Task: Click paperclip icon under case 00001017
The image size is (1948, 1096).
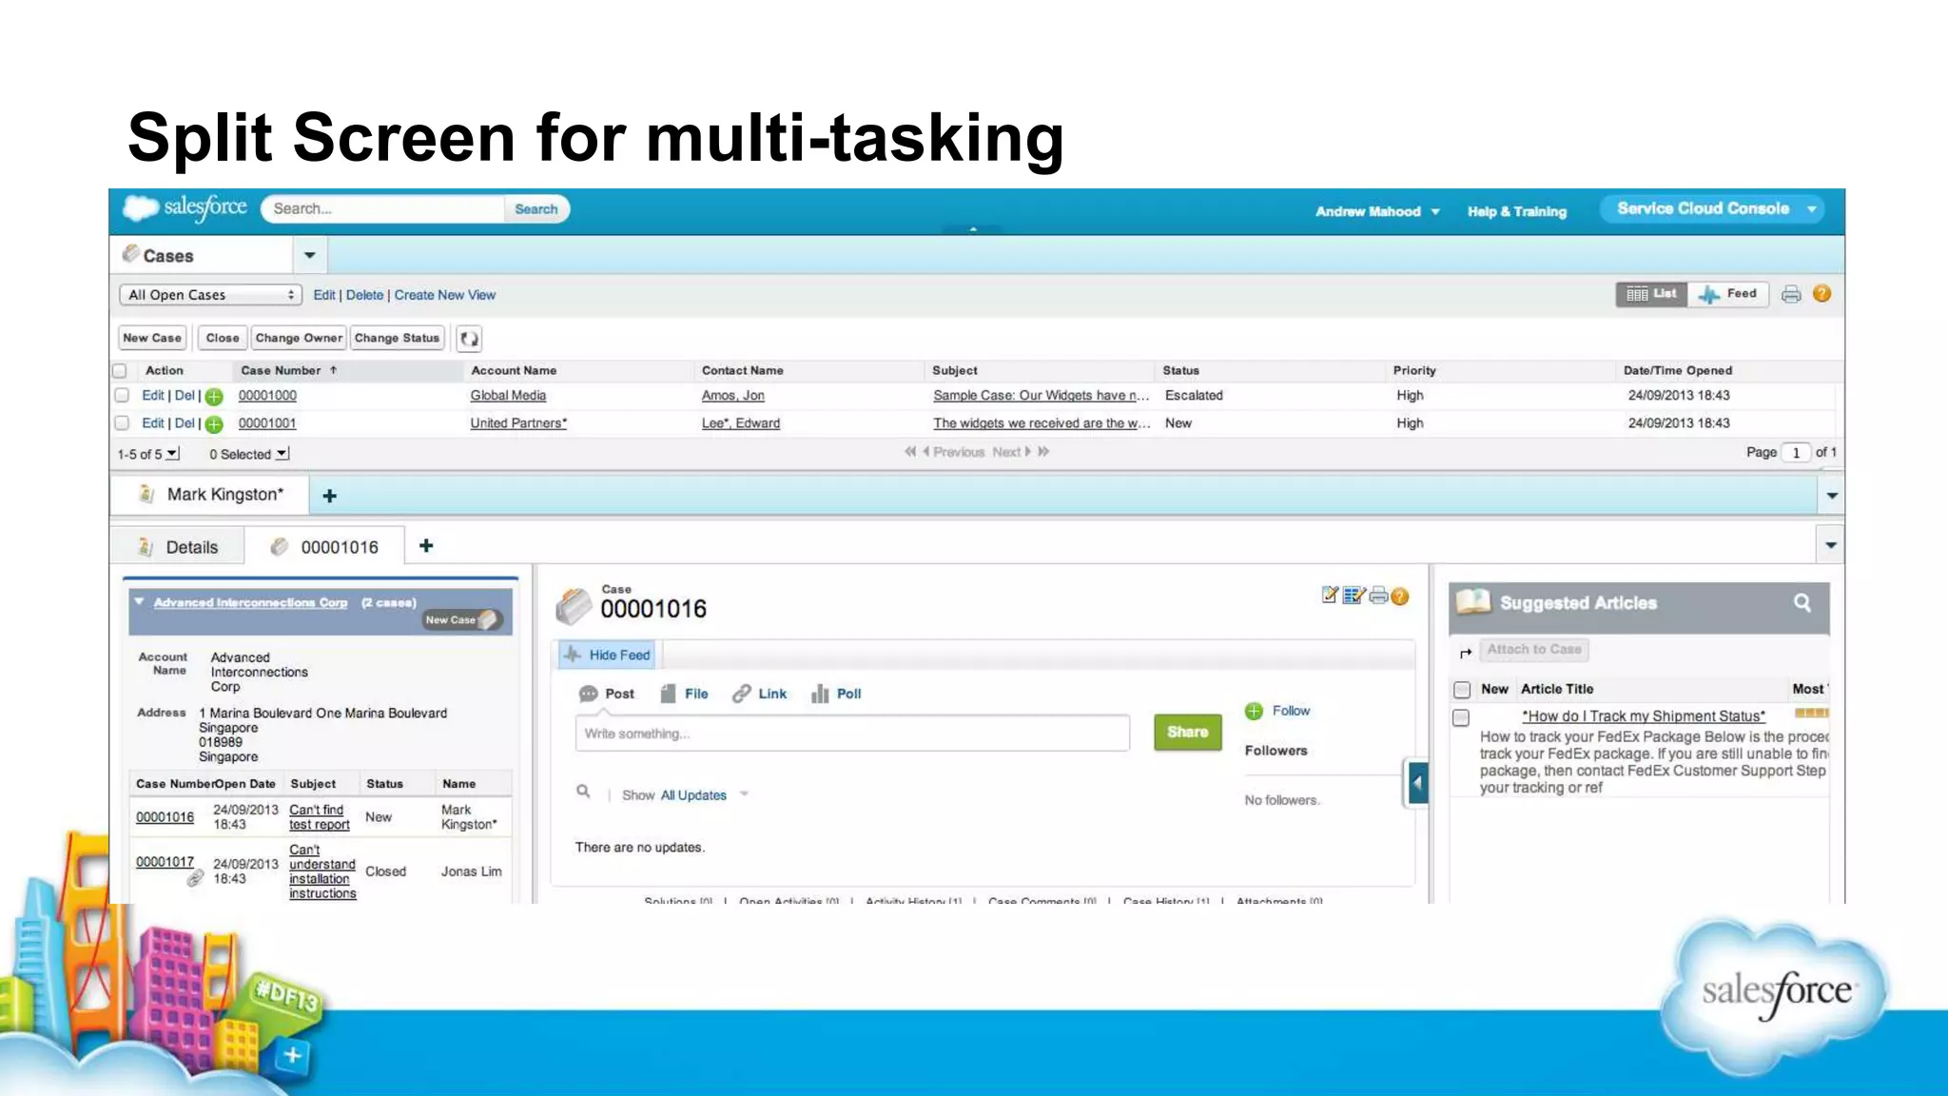Action: (195, 878)
